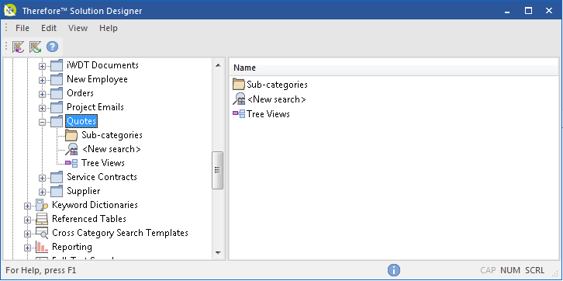Viewport: 563px width, 281px height.
Task: Expand the Service Contracts node
Action: (43, 179)
